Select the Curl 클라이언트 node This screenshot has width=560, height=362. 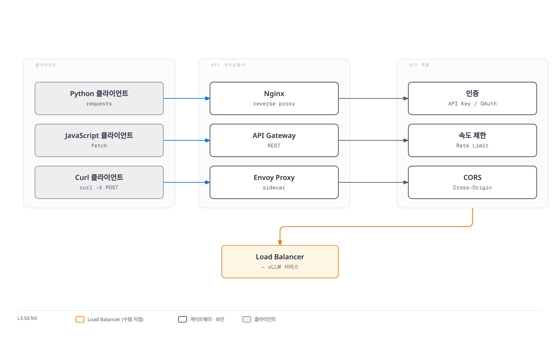pos(99,182)
